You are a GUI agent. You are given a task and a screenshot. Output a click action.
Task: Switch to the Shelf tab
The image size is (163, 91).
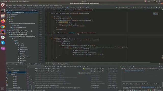[22, 64]
